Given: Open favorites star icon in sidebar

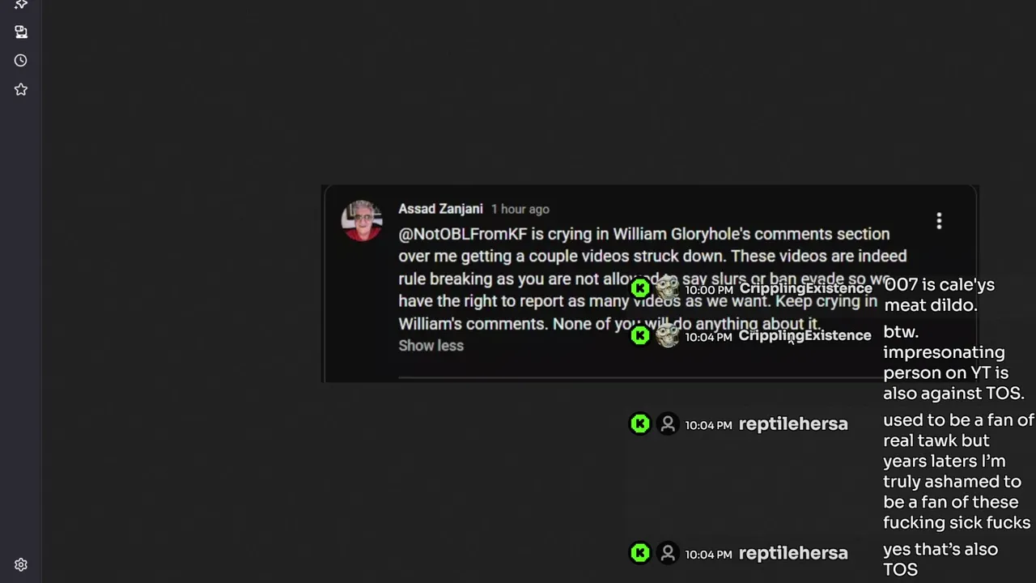Looking at the screenshot, I should pyautogui.click(x=21, y=89).
